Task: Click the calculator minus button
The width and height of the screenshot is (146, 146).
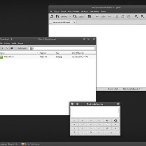Action: [x=99, y=128]
